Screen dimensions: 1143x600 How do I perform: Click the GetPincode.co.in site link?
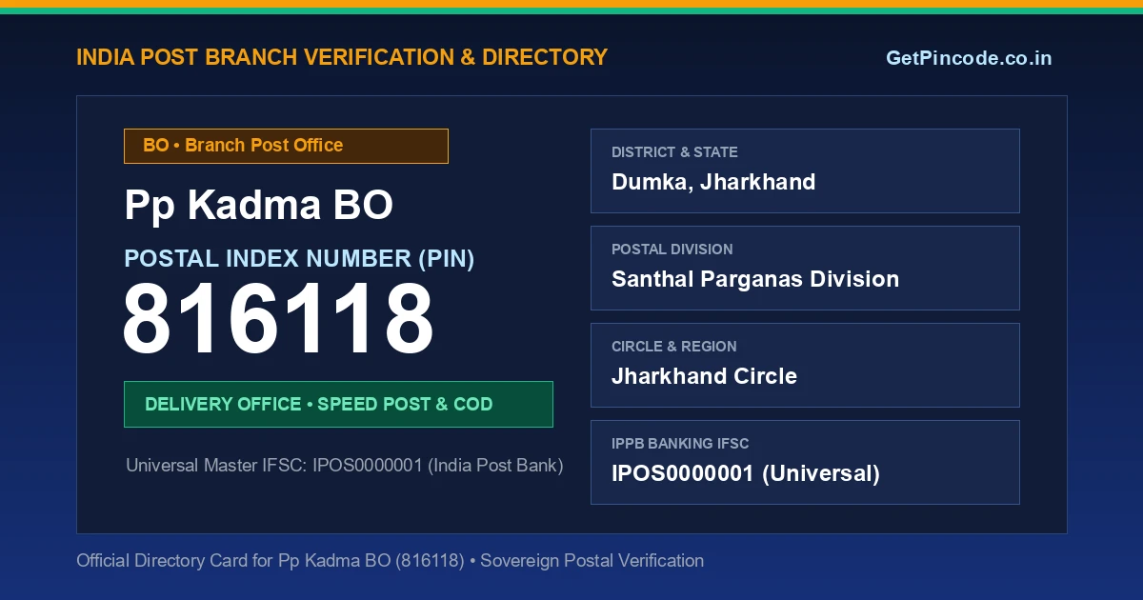[x=969, y=58]
